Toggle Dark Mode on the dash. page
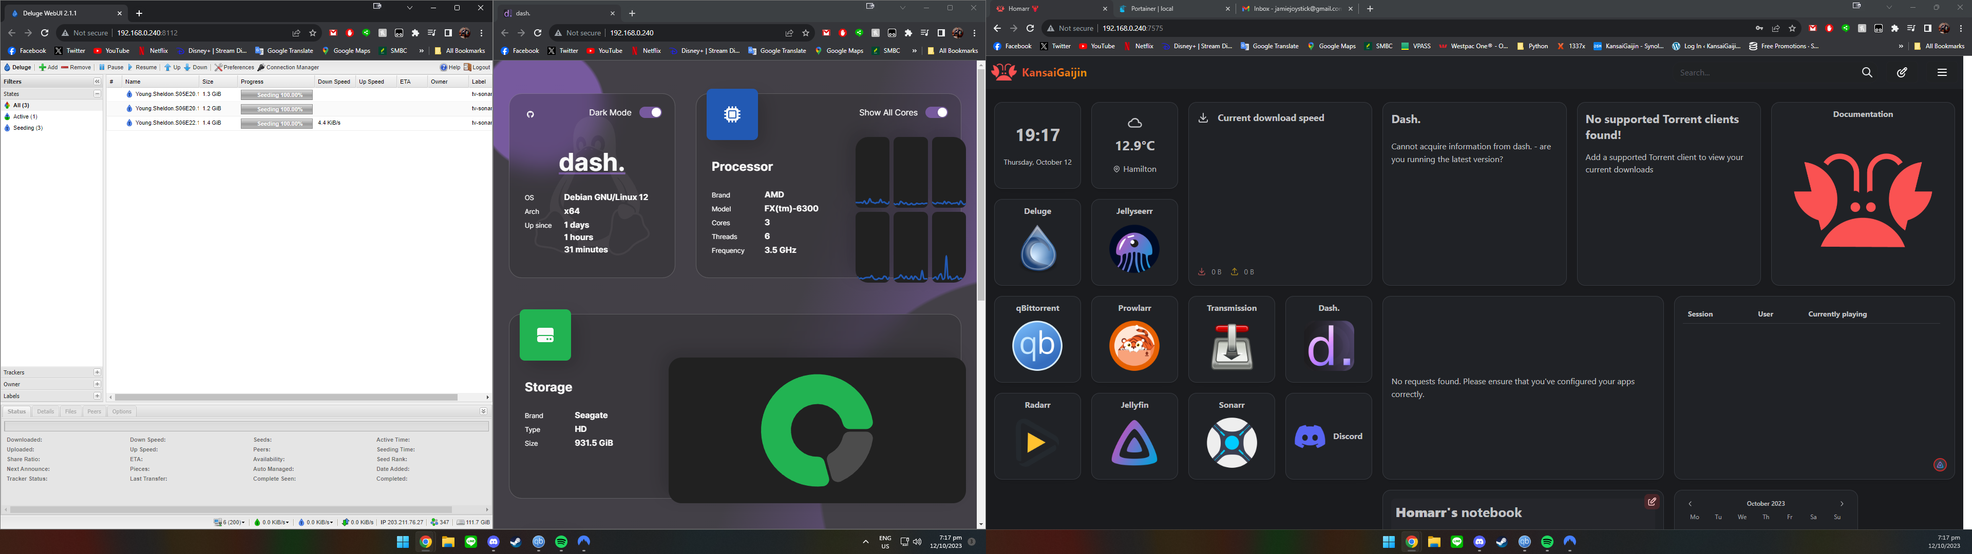The width and height of the screenshot is (1972, 554). click(x=651, y=112)
